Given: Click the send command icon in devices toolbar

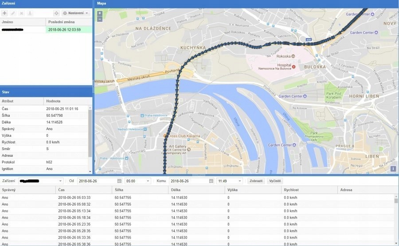Looking at the screenshot, I should pyautogui.click(x=30, y=13).
